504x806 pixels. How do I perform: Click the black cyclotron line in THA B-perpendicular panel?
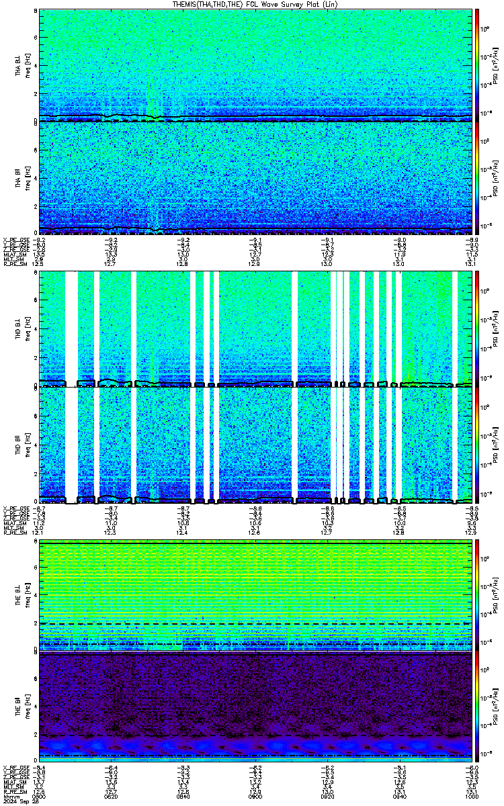click(x=254, y=118)
